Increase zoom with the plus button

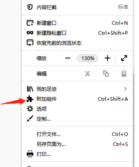(x=107, y=58)
